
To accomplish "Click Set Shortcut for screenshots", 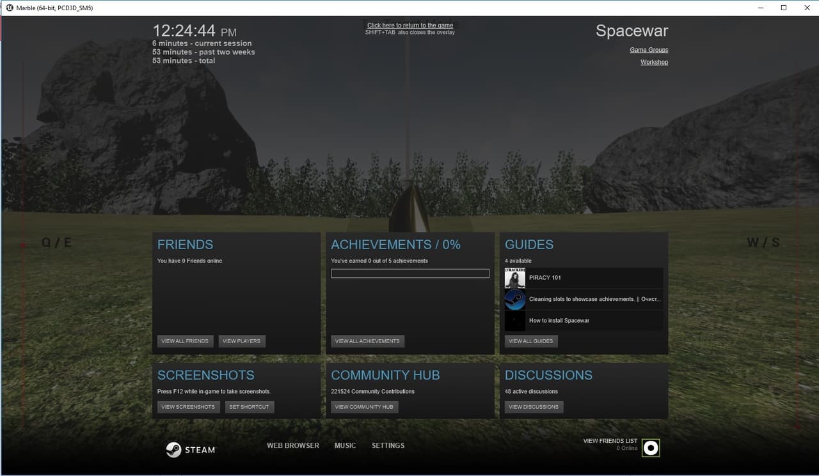I will [x=250, y=407].
